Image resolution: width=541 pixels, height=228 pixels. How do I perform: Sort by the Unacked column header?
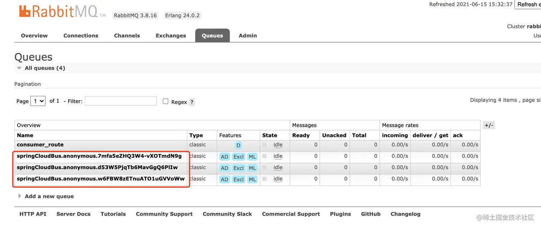[334, 135]
